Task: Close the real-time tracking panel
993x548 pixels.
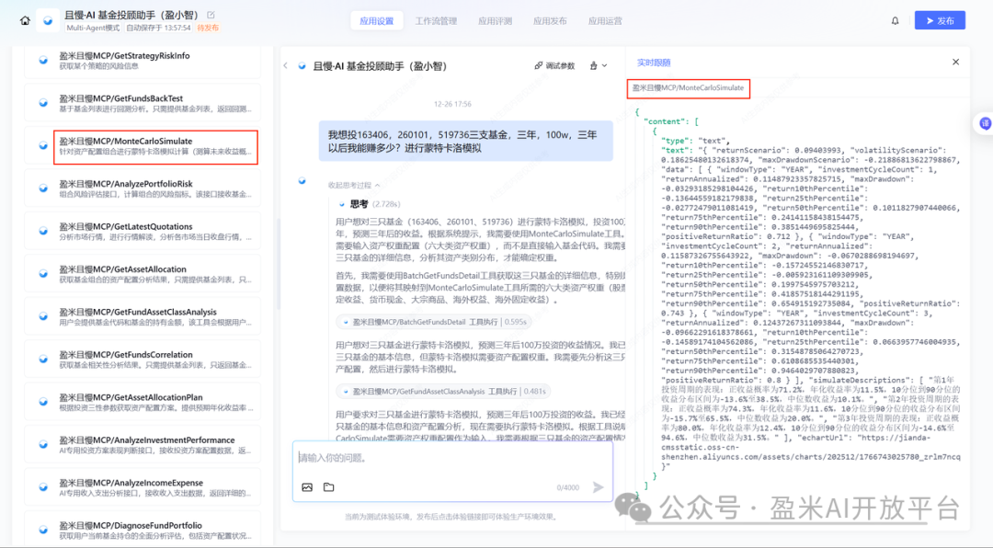Action: [x=955, y=63]
